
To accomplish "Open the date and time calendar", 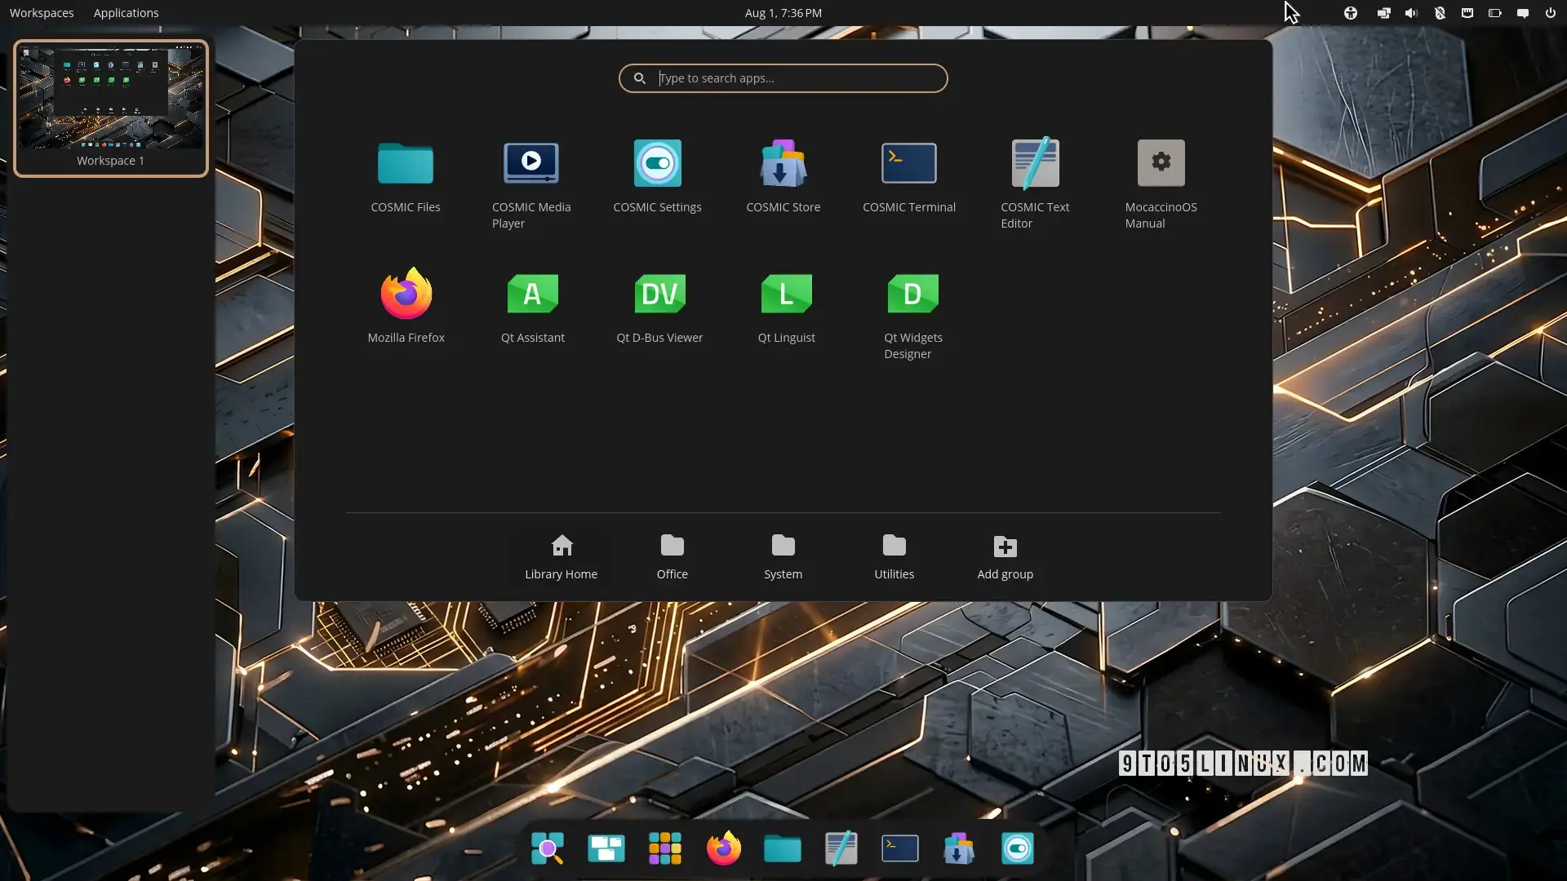I will point(783,13).
